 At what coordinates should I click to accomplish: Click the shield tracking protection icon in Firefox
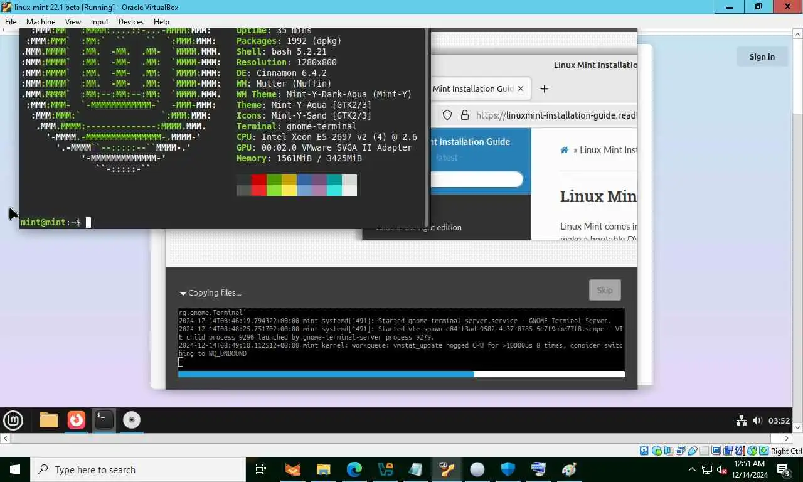click(x=447, y=115)
